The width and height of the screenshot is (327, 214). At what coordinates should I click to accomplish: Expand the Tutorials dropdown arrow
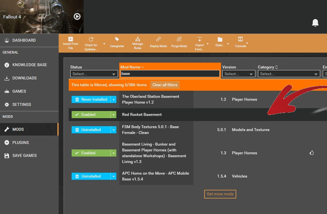(x=247, y=43)
